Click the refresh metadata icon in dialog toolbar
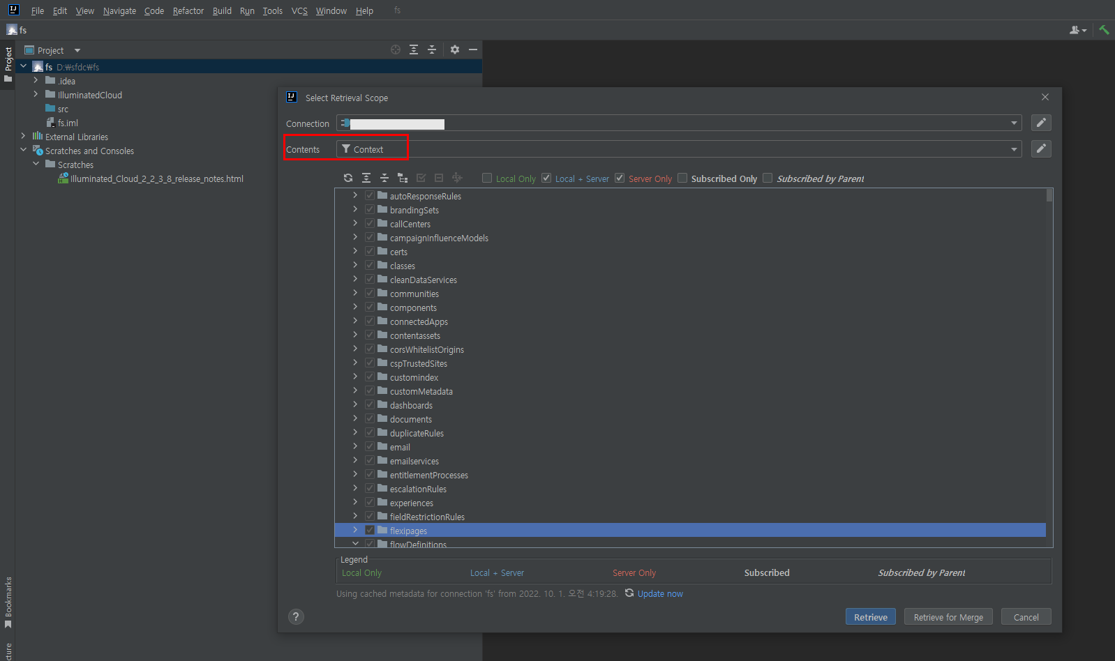 pos(348,178)
